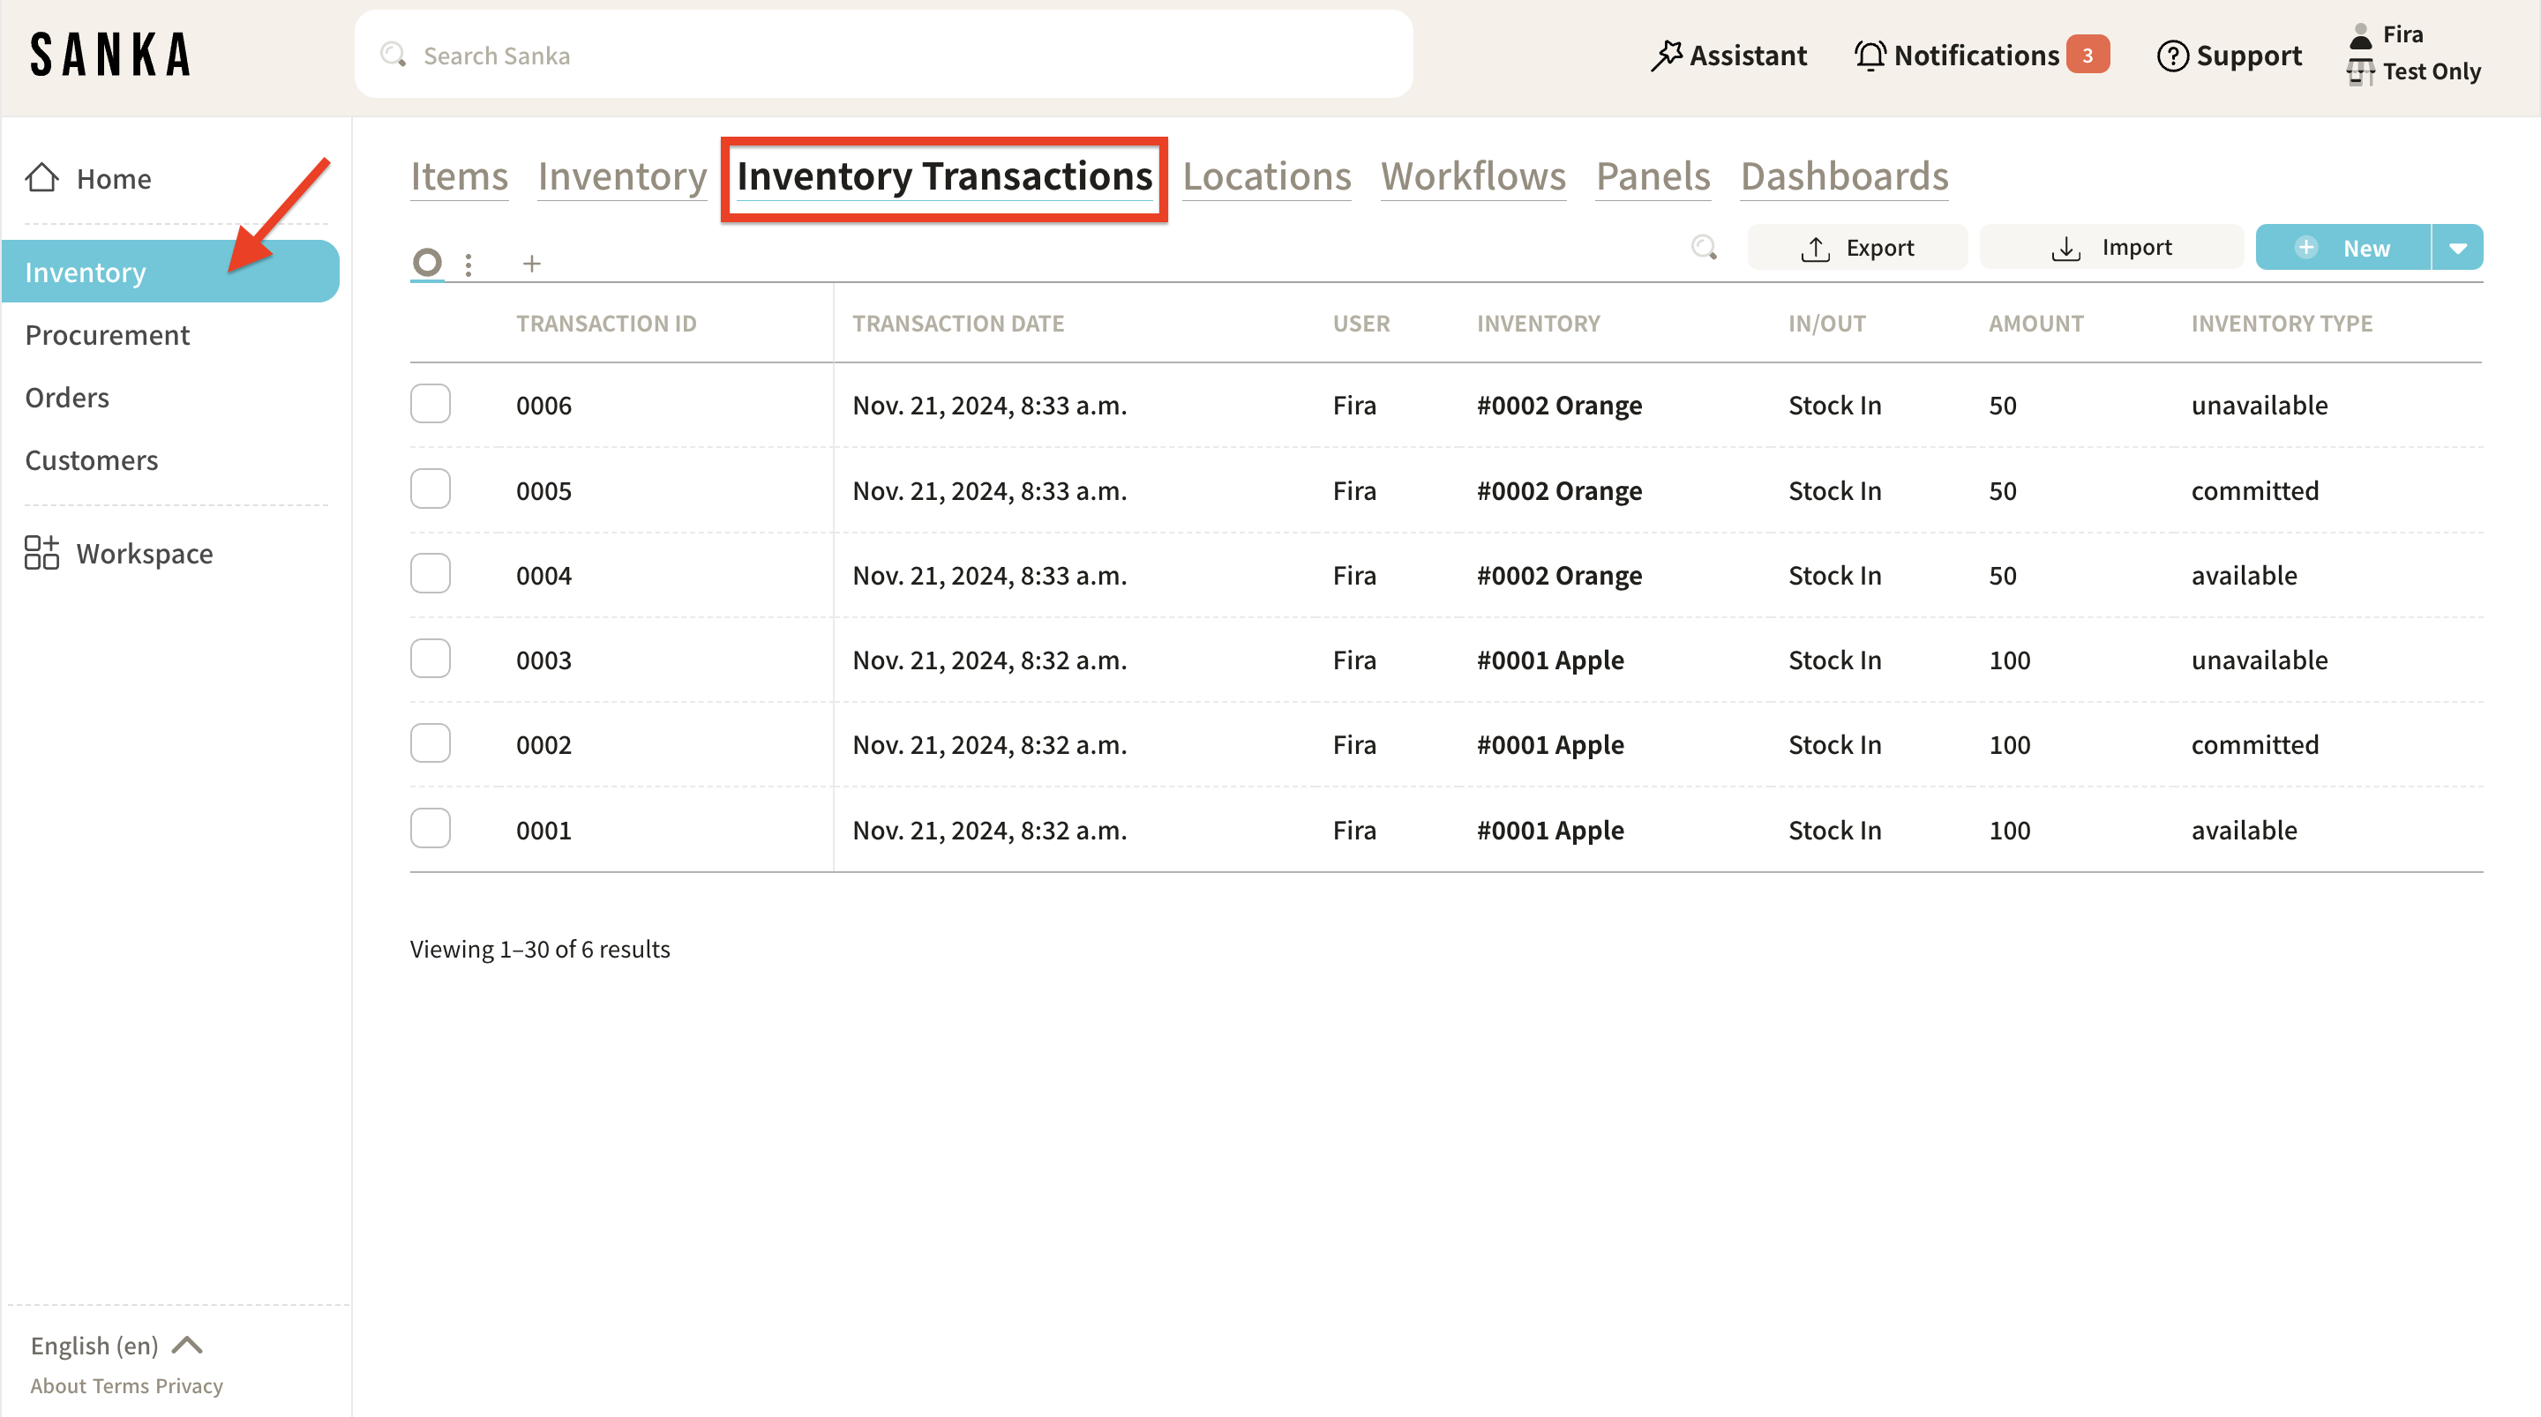Viewport: 2541px width, 1417px height.
Task: Open the Notifications bell
Action: [1870, 56]
